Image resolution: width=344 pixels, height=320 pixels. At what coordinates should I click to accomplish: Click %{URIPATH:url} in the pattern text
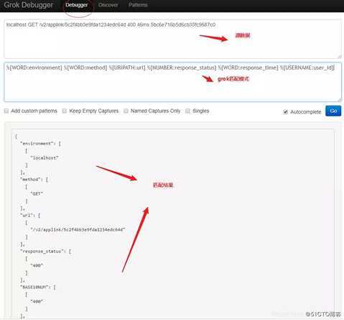(x=127, y=68)
